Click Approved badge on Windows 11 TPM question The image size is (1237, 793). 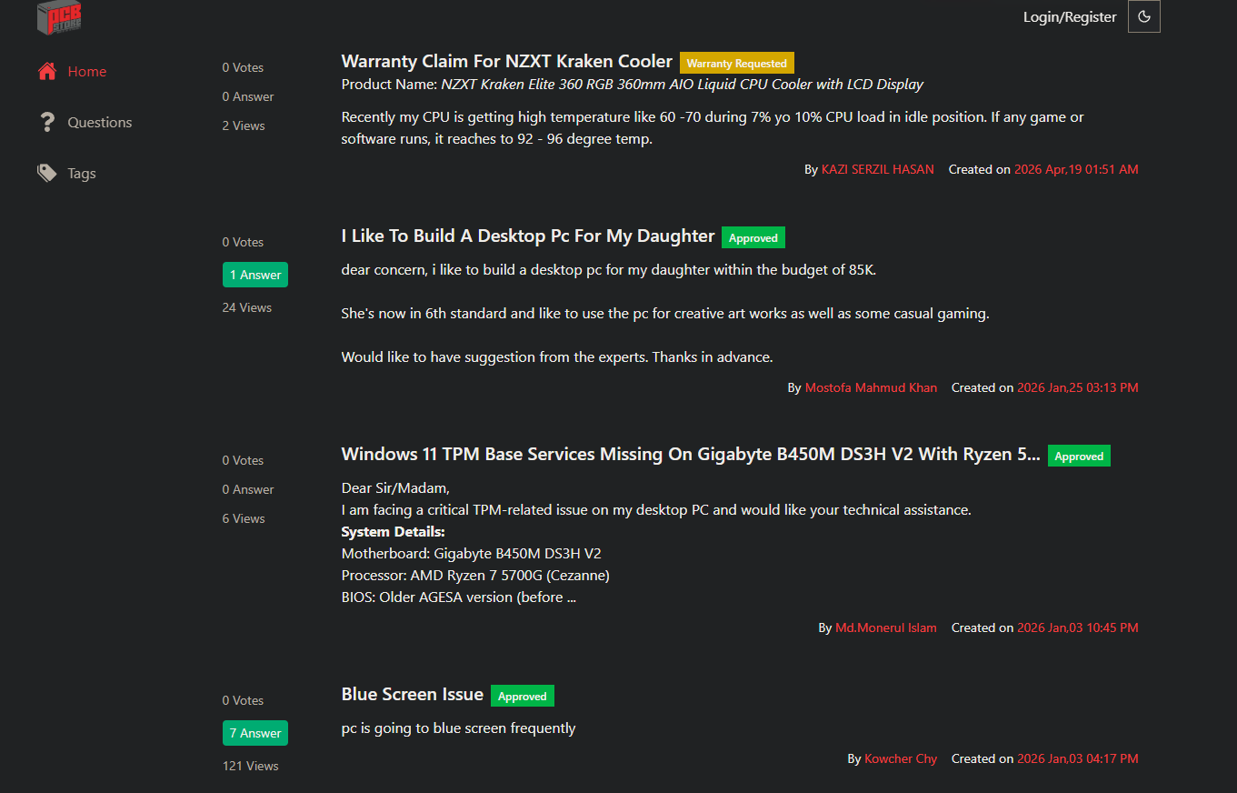pyautogui.click(x=1079, y=456)
